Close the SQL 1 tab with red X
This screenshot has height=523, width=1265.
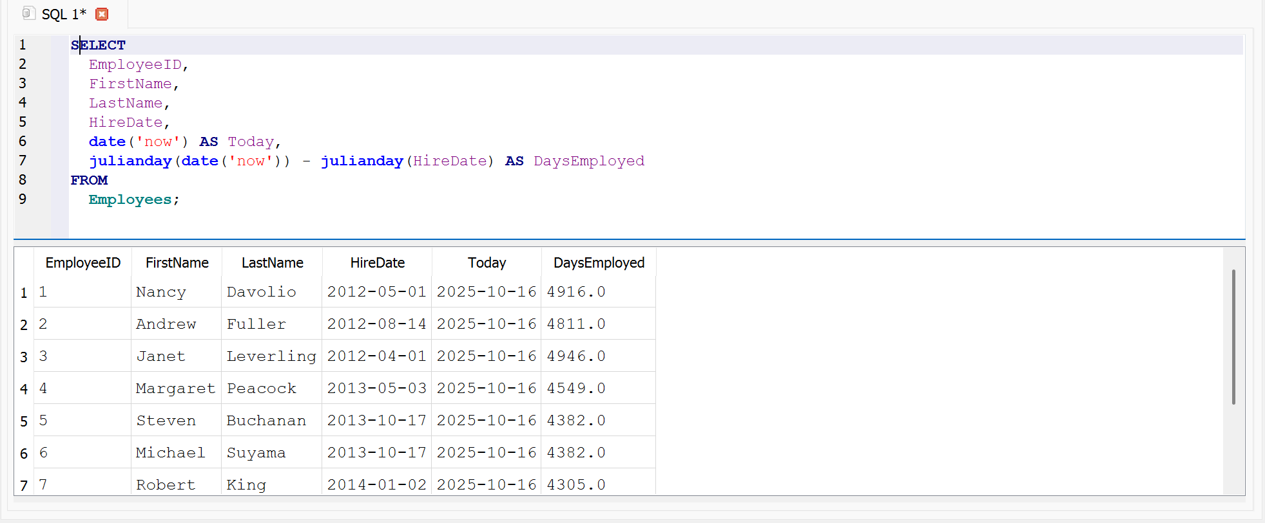[102, 14]
